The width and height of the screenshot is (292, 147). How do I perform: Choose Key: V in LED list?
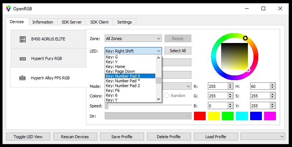(x=130, y=62)
